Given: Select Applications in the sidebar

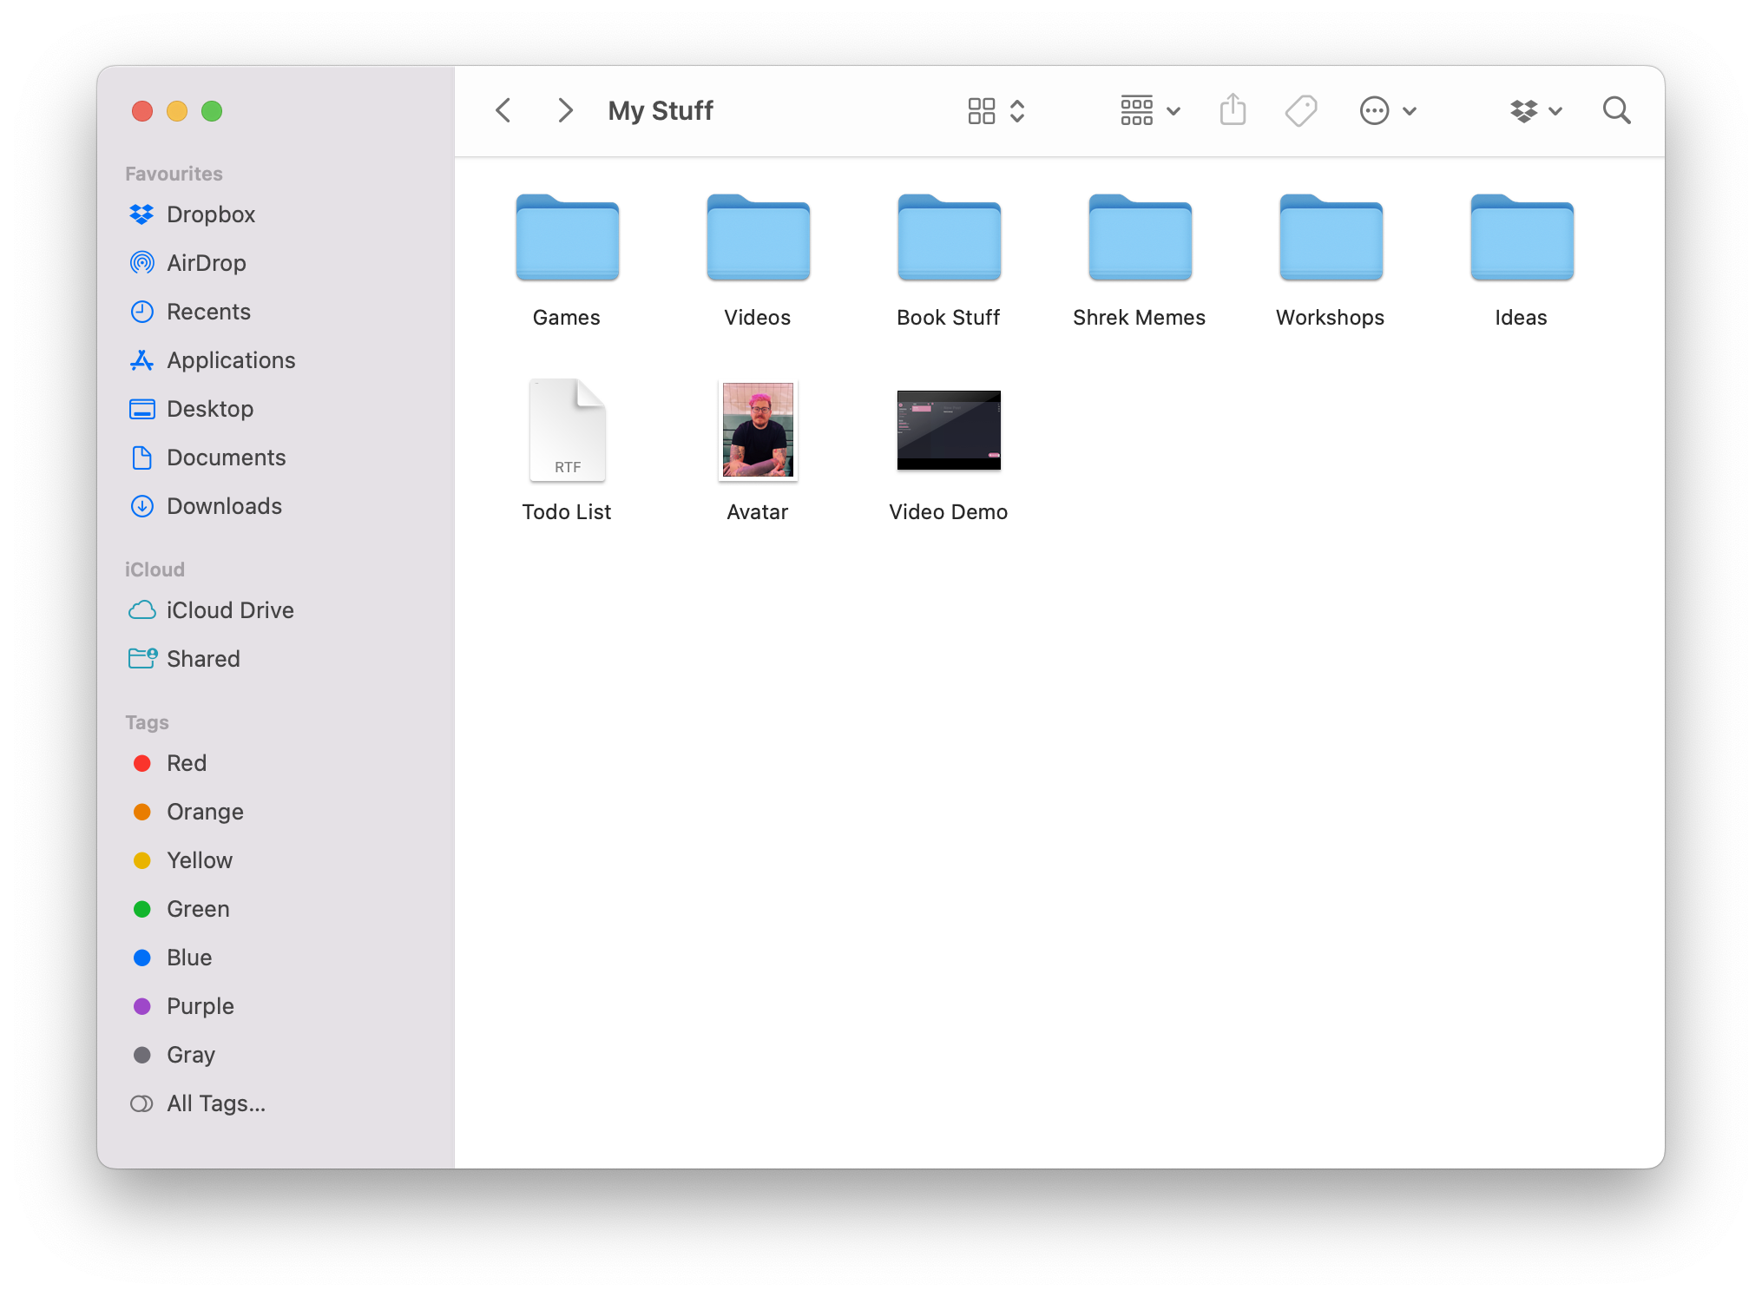Looking at the screenshot, I should pos(231,360).
